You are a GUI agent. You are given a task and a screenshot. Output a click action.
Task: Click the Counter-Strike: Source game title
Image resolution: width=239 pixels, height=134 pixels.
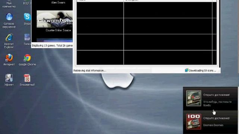point(58,30)
